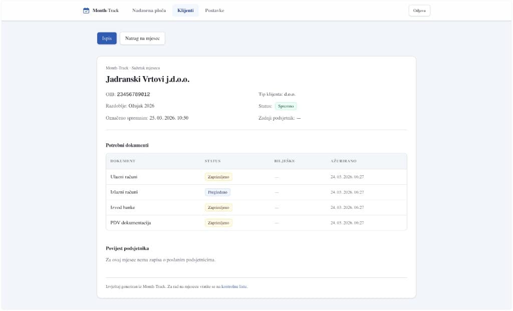Click the OIB number 23456789012
The width and height of the screenshot is (513, 311).
pyautogui.click(x=133, y=94)
